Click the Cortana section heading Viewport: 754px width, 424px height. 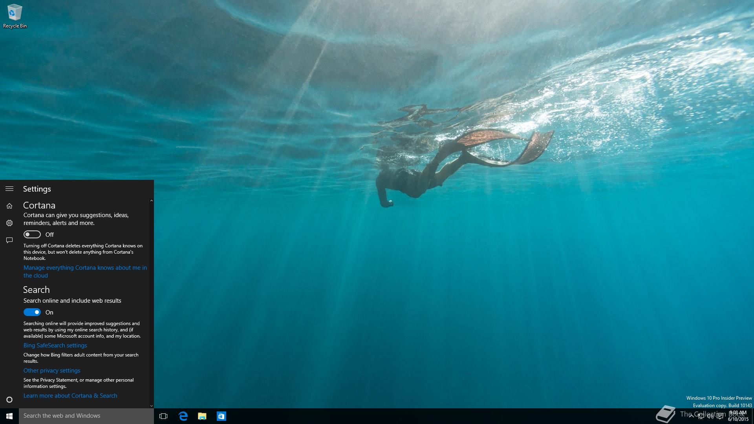(39, 205)
